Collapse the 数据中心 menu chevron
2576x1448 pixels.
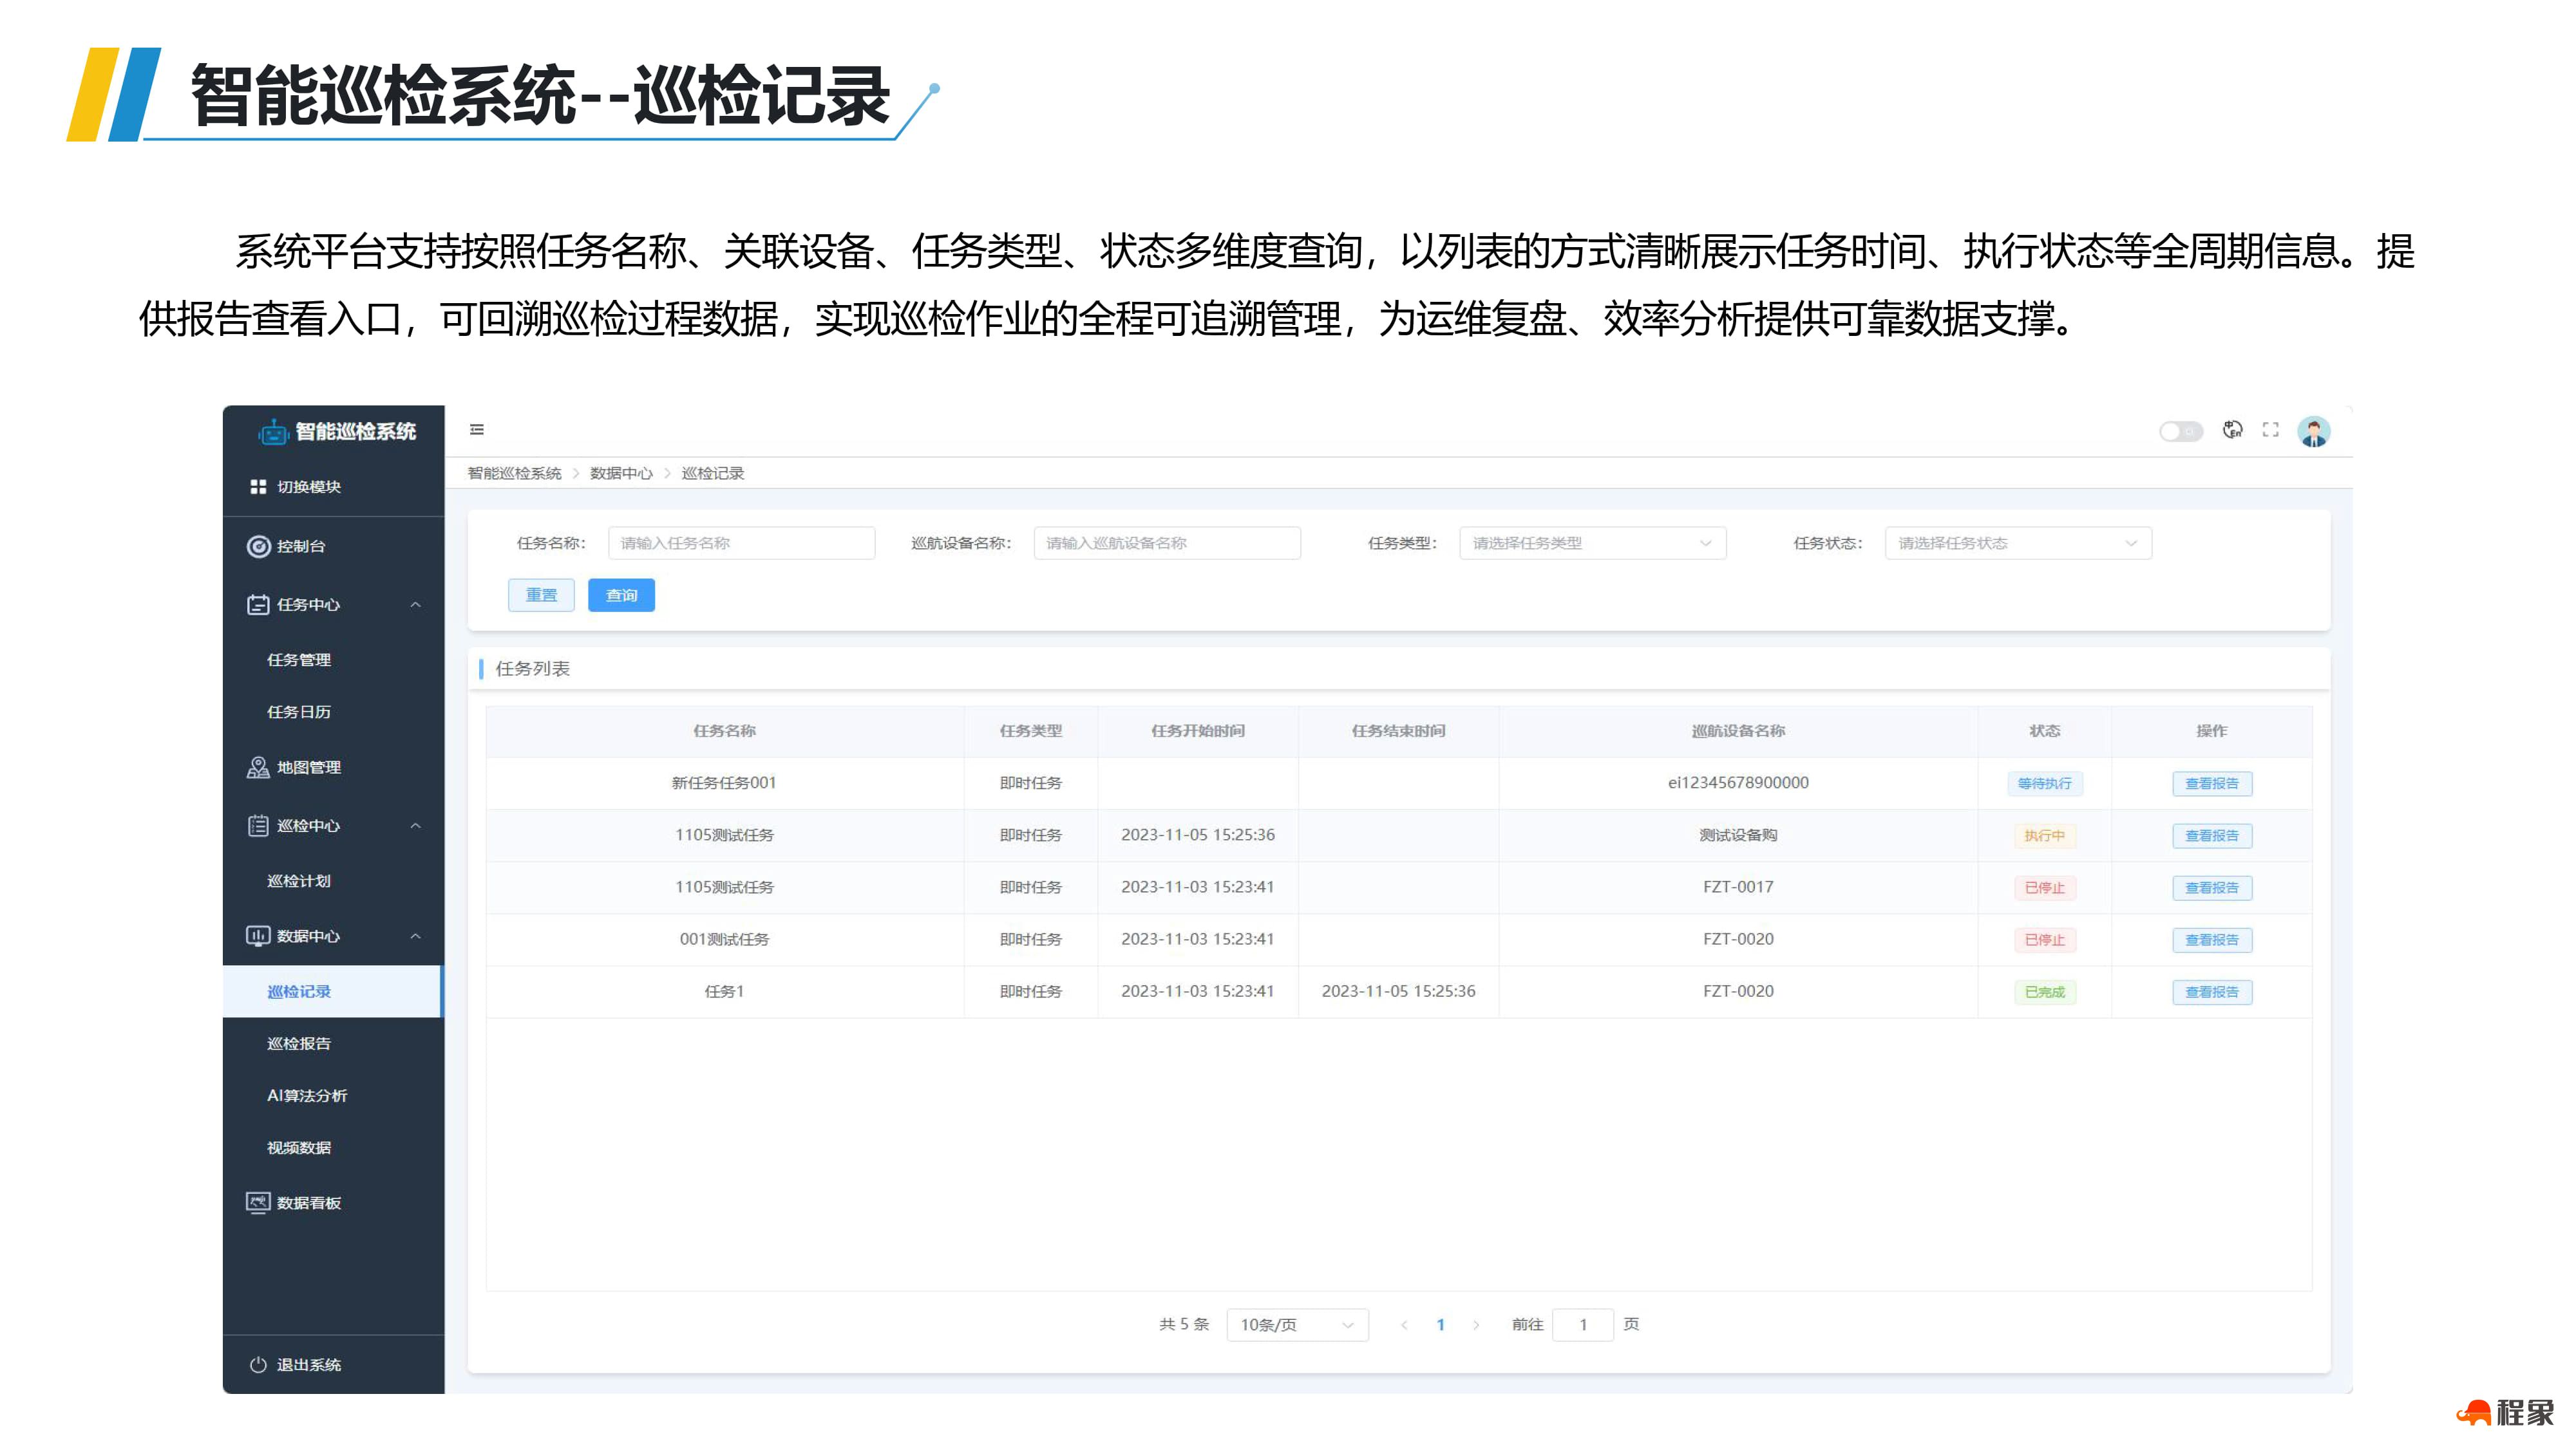coord(416,936)
